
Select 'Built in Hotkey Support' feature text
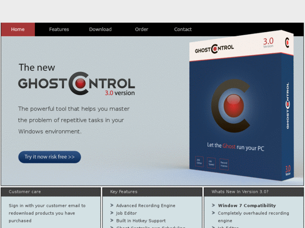pyautogui.click(x=141, y=220)
